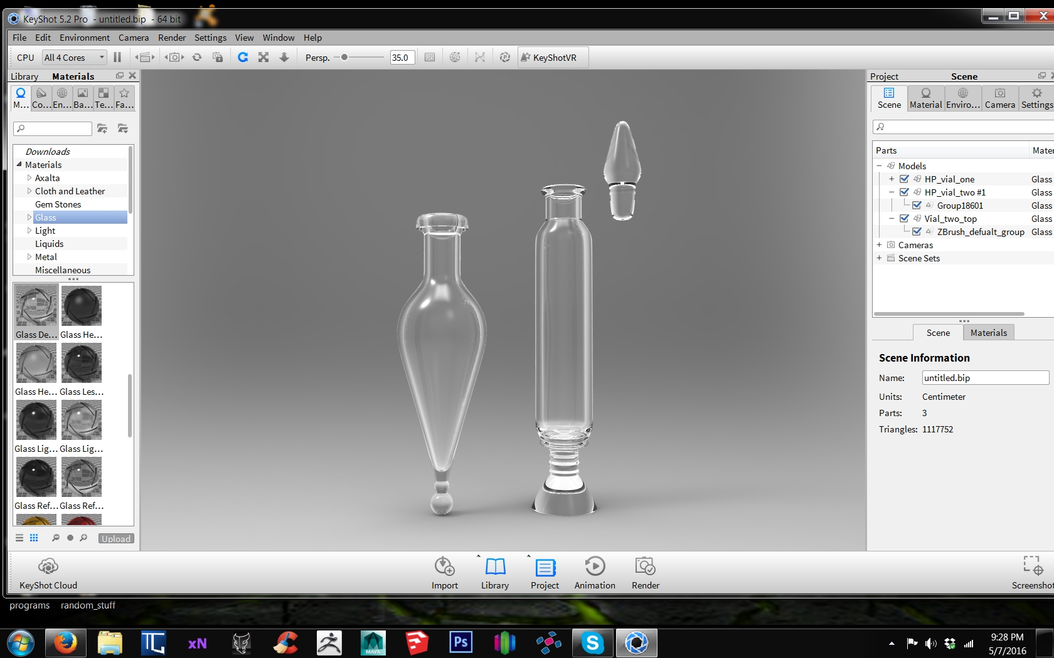Switch library to list view
The image size is (1054, 658).
(x=19, y=538)
